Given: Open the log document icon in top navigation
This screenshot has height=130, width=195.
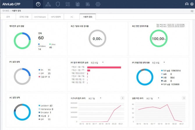Looking at the screenshot, I should (x=78, y=4).
